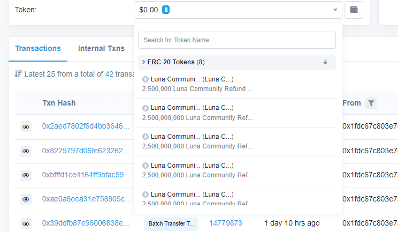Open transaction 0x8229797d06fe623262 link
The height and width of the screenshot is (232, 398).
[x=86, y=151]
